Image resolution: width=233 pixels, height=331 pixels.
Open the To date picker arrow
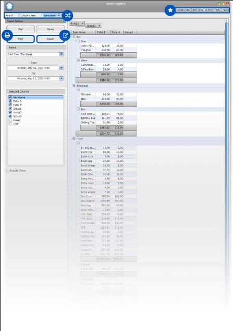click(61, 78)
